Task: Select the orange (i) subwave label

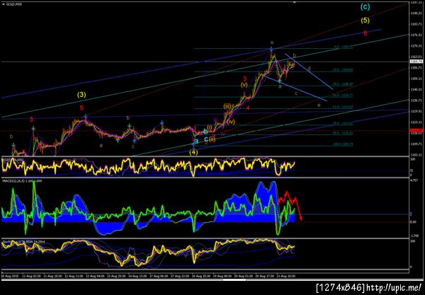Action: (x=210, y=127)
